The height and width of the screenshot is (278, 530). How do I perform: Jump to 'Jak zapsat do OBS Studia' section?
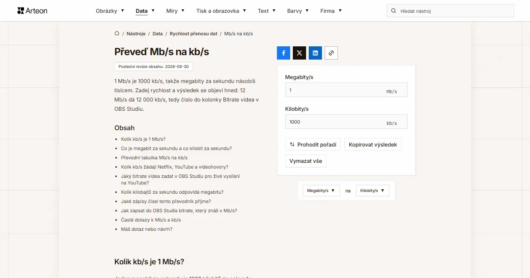[179, 210]
